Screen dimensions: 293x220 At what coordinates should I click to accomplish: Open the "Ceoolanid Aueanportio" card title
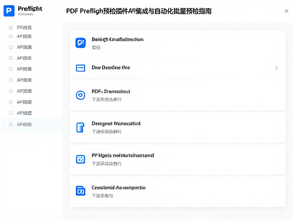[x=119, y=187]
